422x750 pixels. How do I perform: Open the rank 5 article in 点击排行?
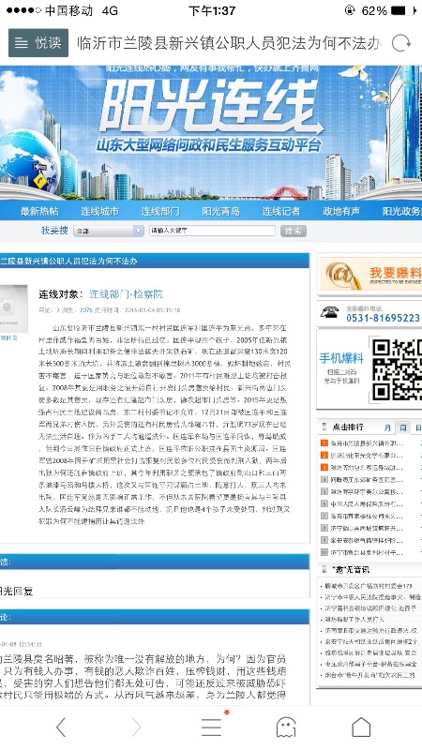coord(367,491)
